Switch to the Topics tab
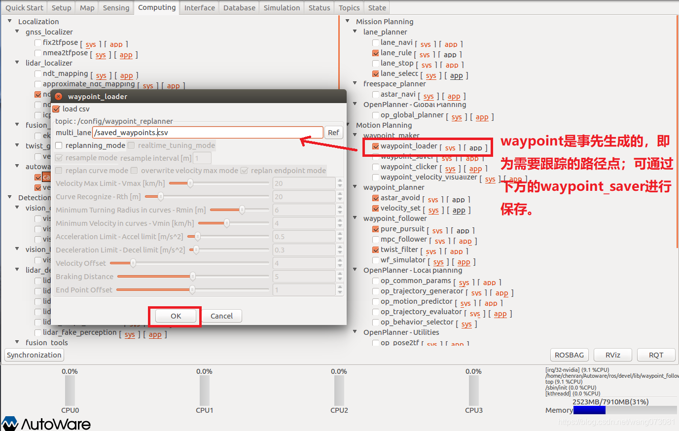This screenshot has width=679, height=431. click(349, 8)
